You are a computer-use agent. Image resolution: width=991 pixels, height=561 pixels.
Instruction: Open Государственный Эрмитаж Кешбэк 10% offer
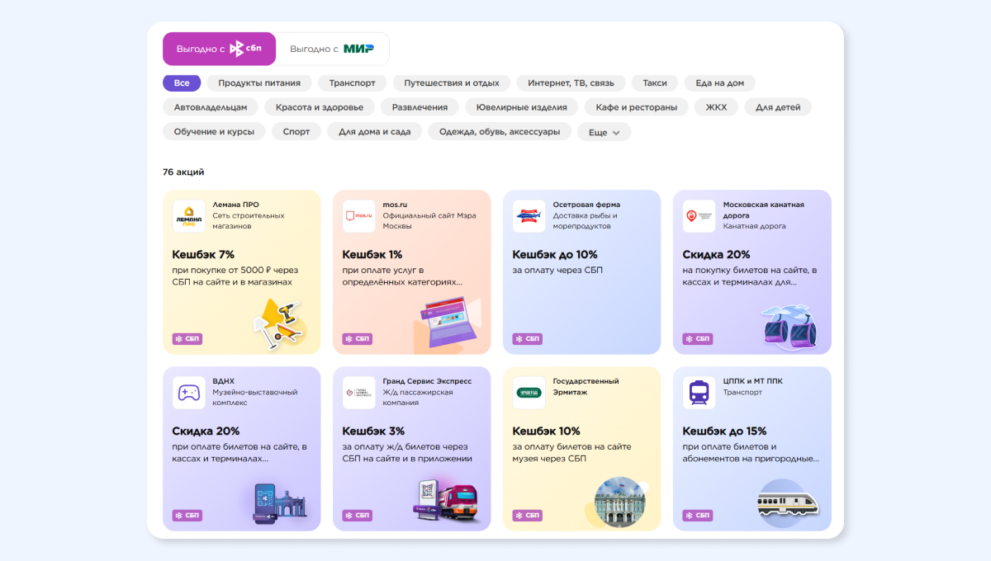click(x=582, y=449)
